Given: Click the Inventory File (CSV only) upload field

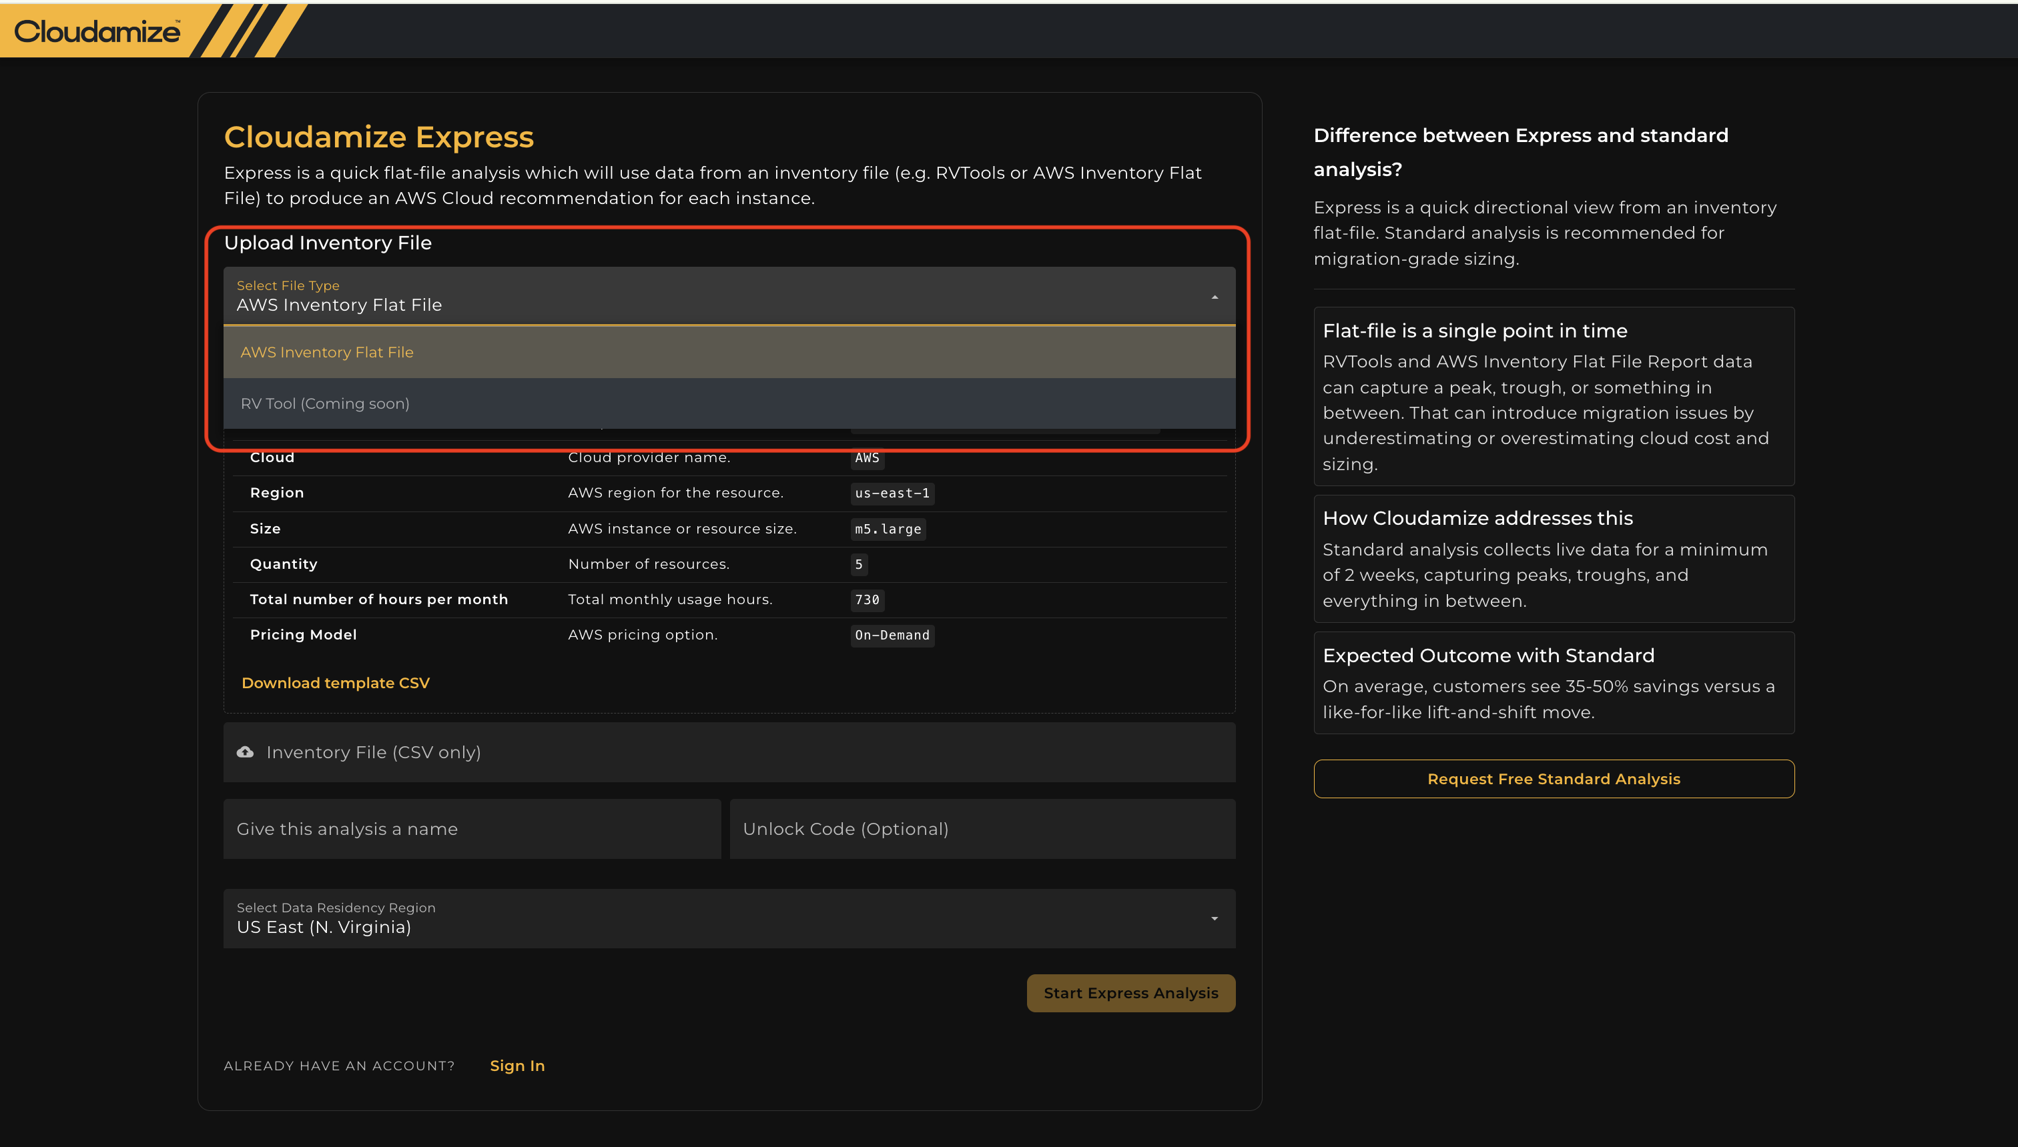Looking at the screenshot, I should pos(729,752).
